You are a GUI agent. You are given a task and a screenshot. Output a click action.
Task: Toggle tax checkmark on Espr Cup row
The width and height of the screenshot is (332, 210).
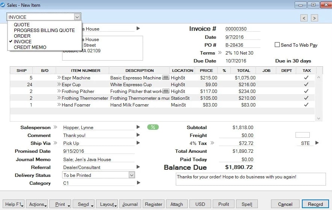click(306, 84)
